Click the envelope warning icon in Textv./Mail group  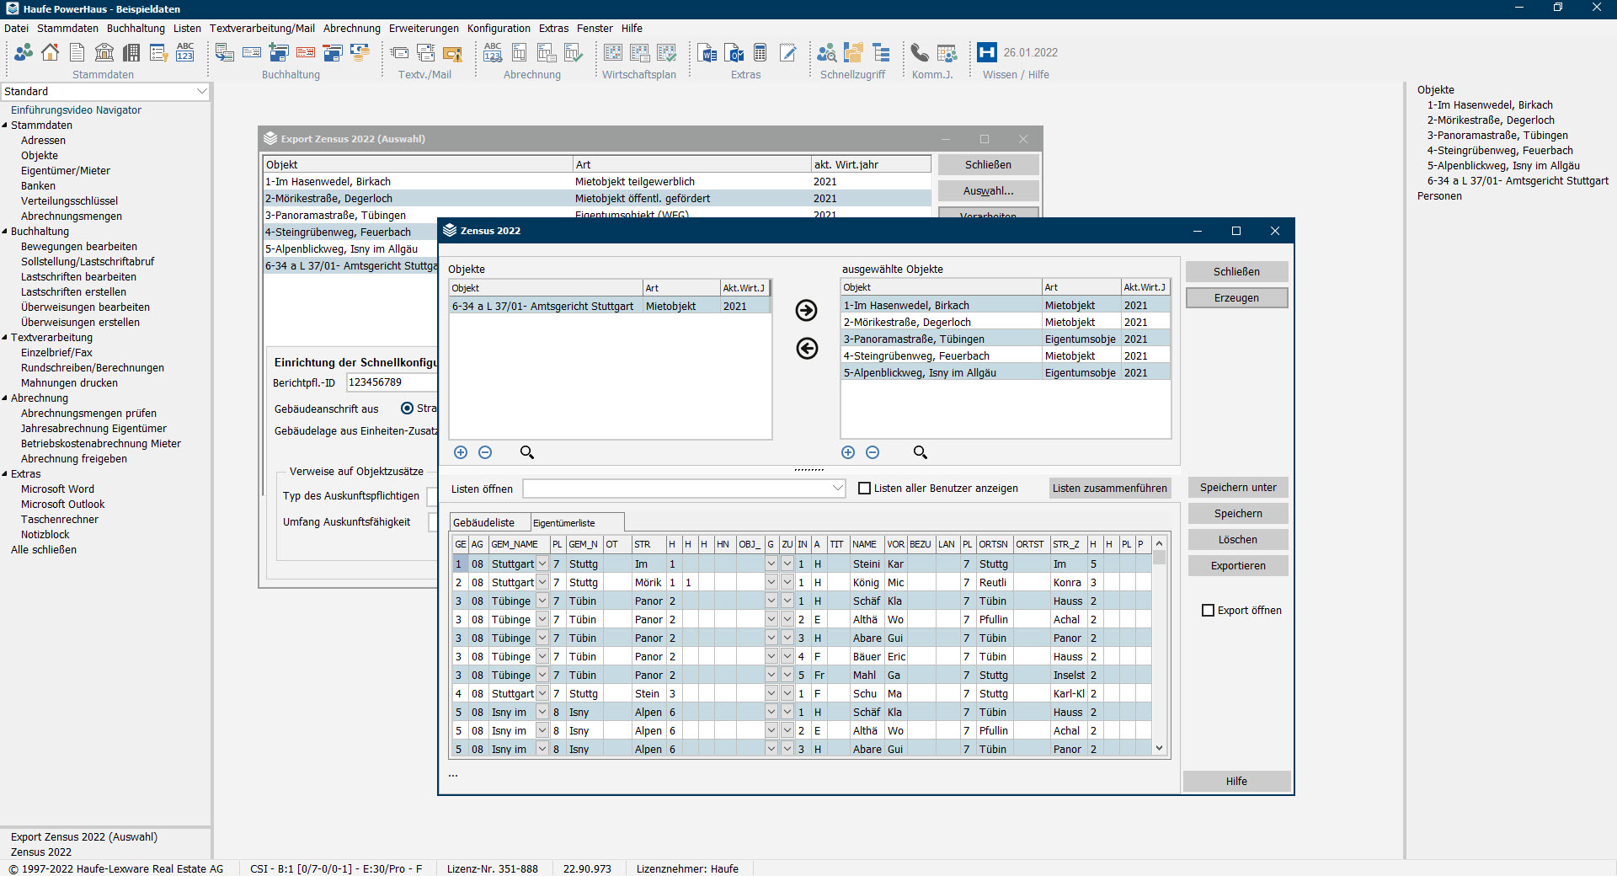(x=453, y=52)
